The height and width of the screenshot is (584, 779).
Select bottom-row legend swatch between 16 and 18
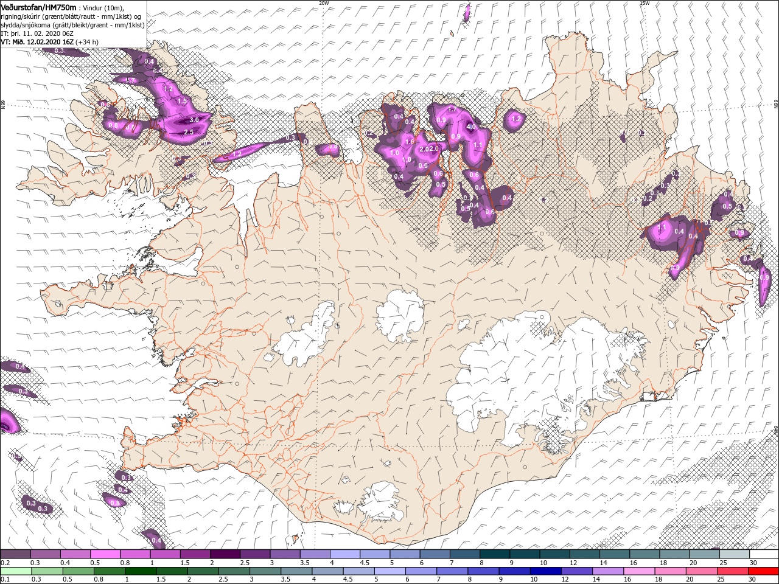(x=639, y=571)
